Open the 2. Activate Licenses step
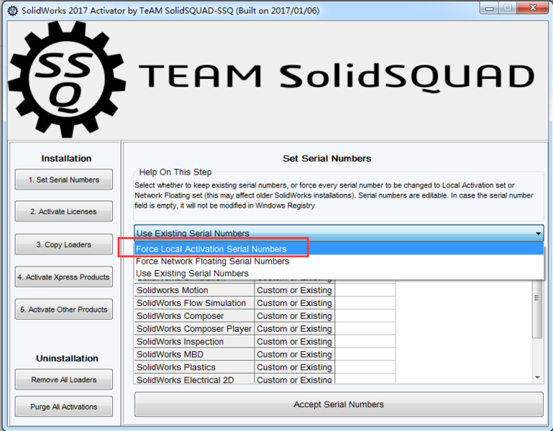Viewport: 553px width, 431px height. tap(64, 211)
